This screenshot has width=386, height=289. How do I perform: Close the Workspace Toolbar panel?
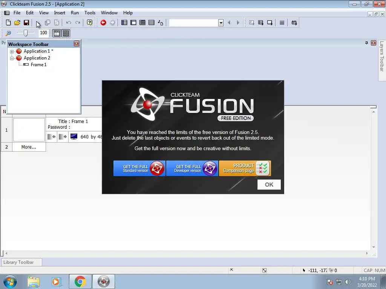pos(77,44)
